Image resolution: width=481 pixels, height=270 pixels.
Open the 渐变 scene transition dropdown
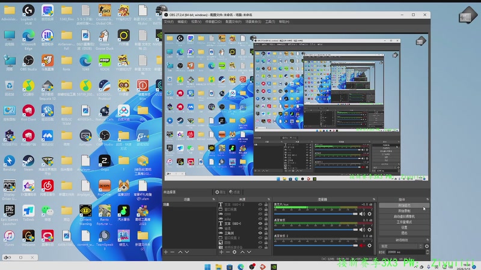coord(401,246)
